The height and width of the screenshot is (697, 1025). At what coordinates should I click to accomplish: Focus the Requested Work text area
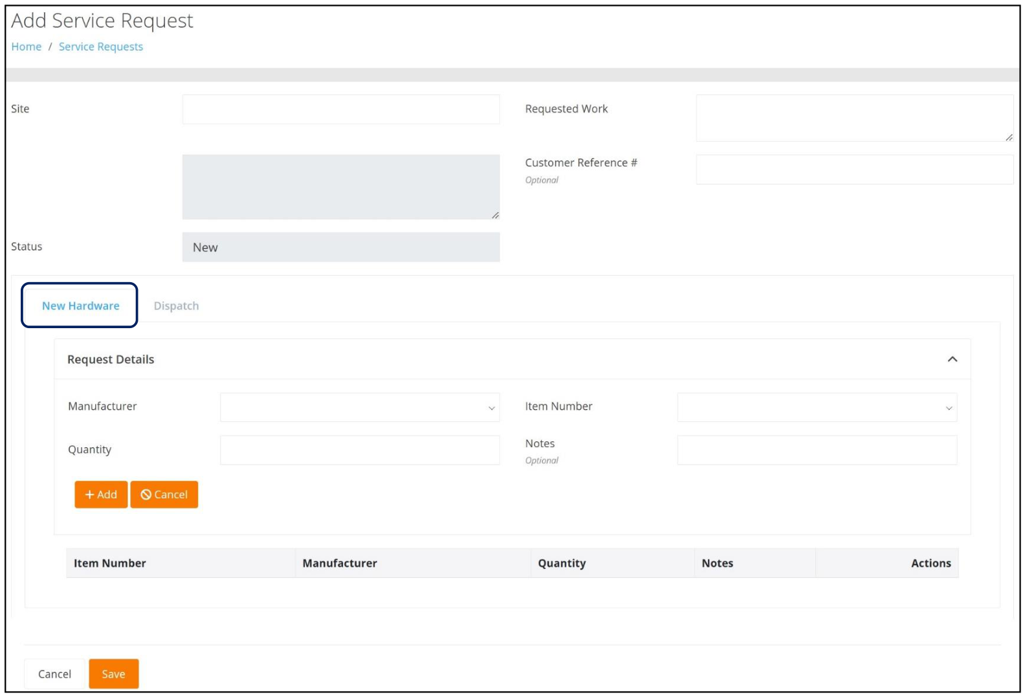(855, 118)
